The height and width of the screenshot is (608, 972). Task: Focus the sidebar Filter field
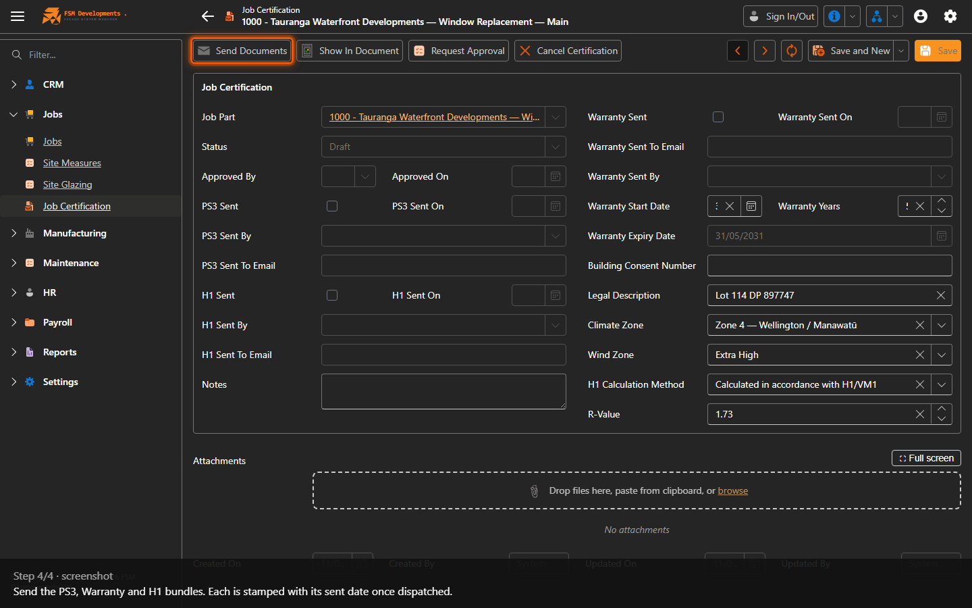tap(90, 55)
